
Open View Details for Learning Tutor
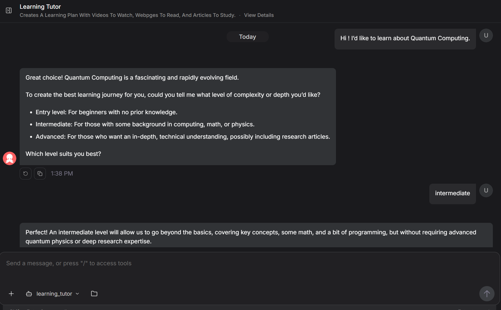coord(259,15)
